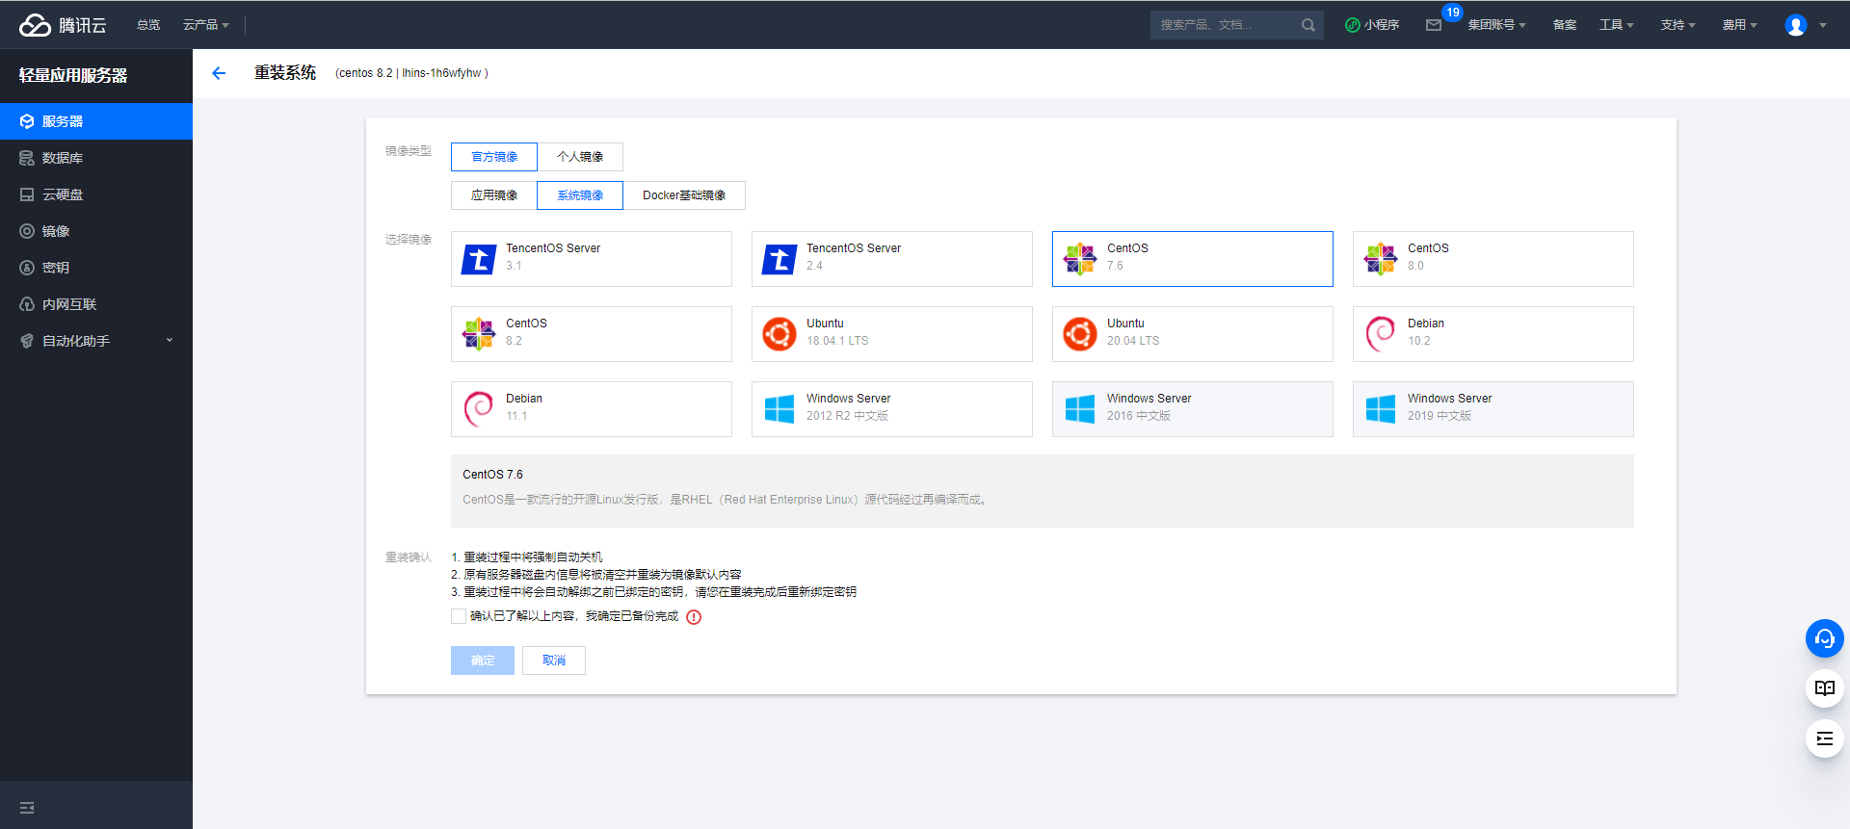Click the TencentOS Server 3.1 logo
The height and width of the screenshot is (829, 1850).
coord(479,259)
